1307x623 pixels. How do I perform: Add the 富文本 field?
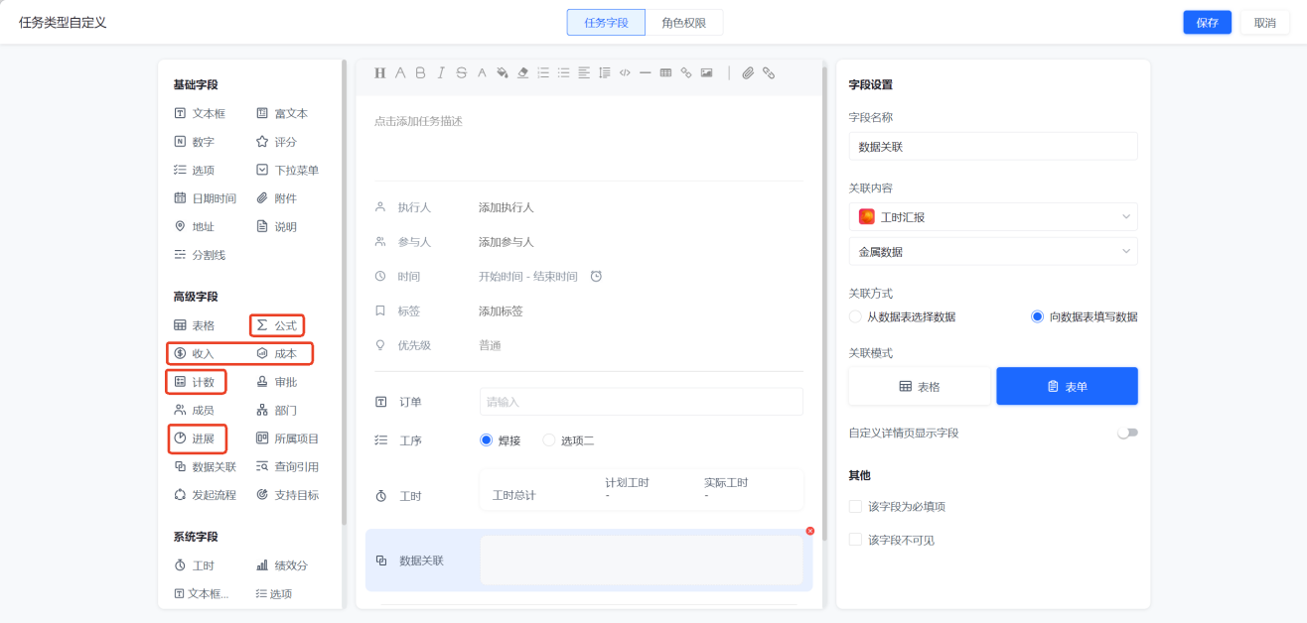click(282, 113)
